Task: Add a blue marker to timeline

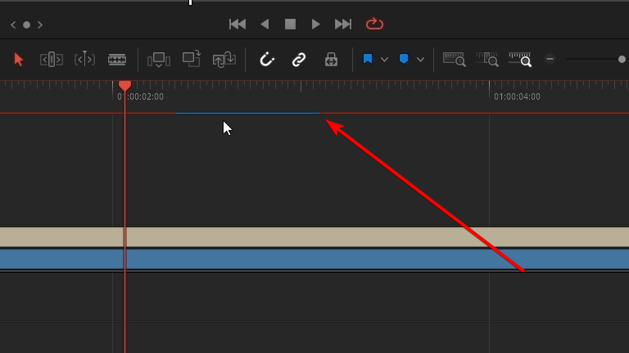Action: coord(404,59)
